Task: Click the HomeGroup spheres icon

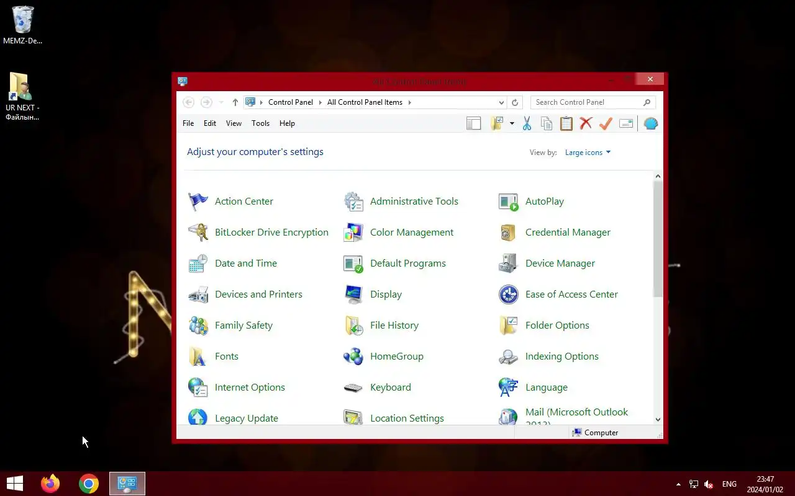Action: [x=353, y=356]
